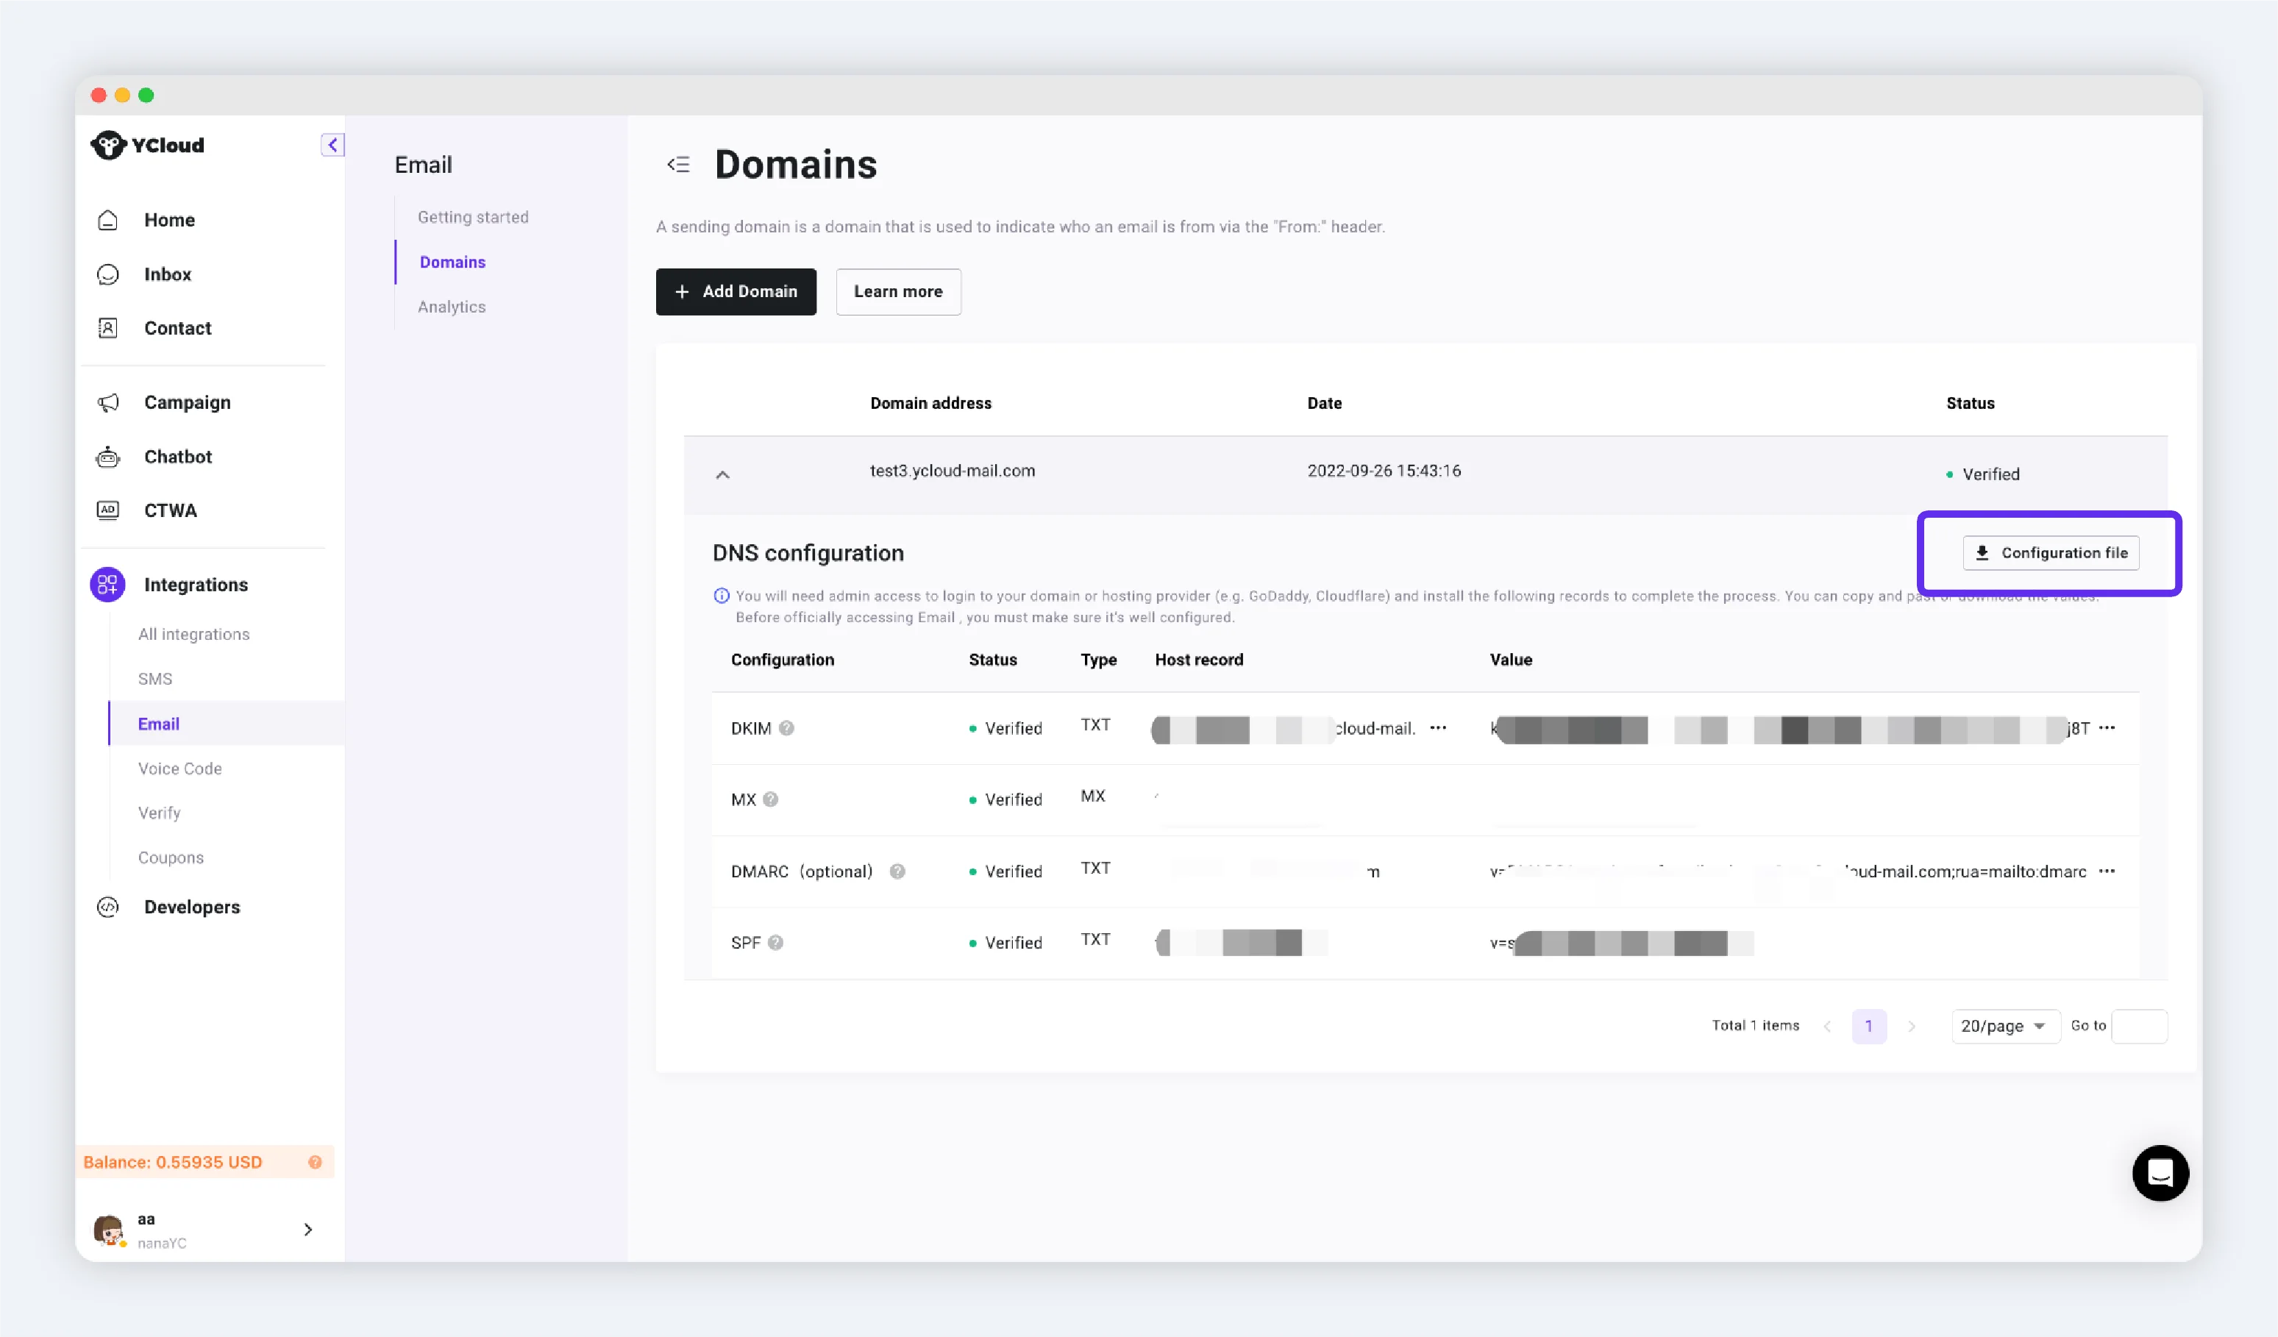Open the 20/page dropdown

pos(2005,1026)
